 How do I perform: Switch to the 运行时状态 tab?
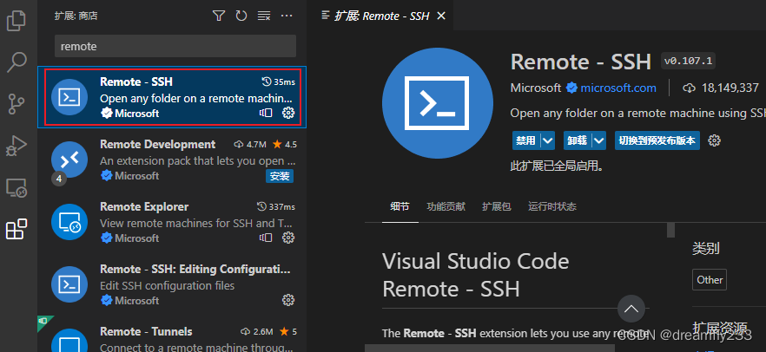pos(552,206)
